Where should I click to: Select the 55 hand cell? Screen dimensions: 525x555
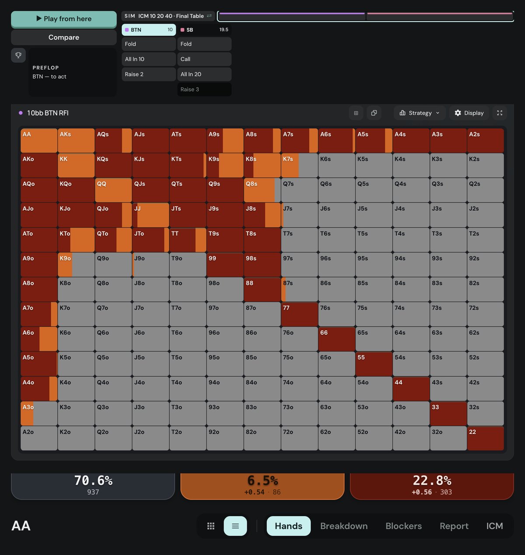coord(374,364)
